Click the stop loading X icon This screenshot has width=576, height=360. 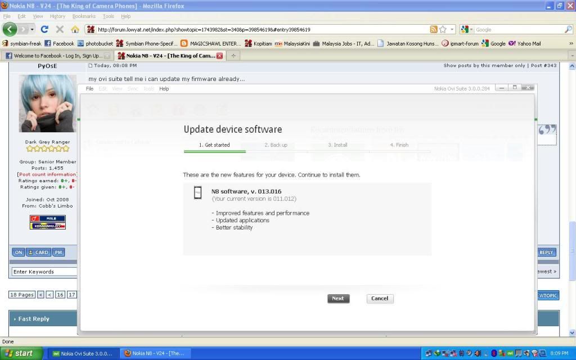pos(60,29)
